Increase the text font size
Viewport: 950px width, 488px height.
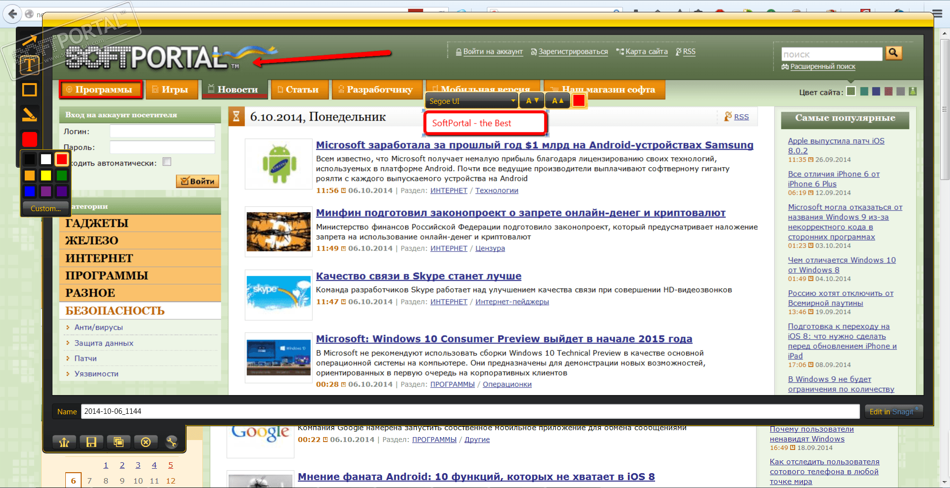[558, 101]
